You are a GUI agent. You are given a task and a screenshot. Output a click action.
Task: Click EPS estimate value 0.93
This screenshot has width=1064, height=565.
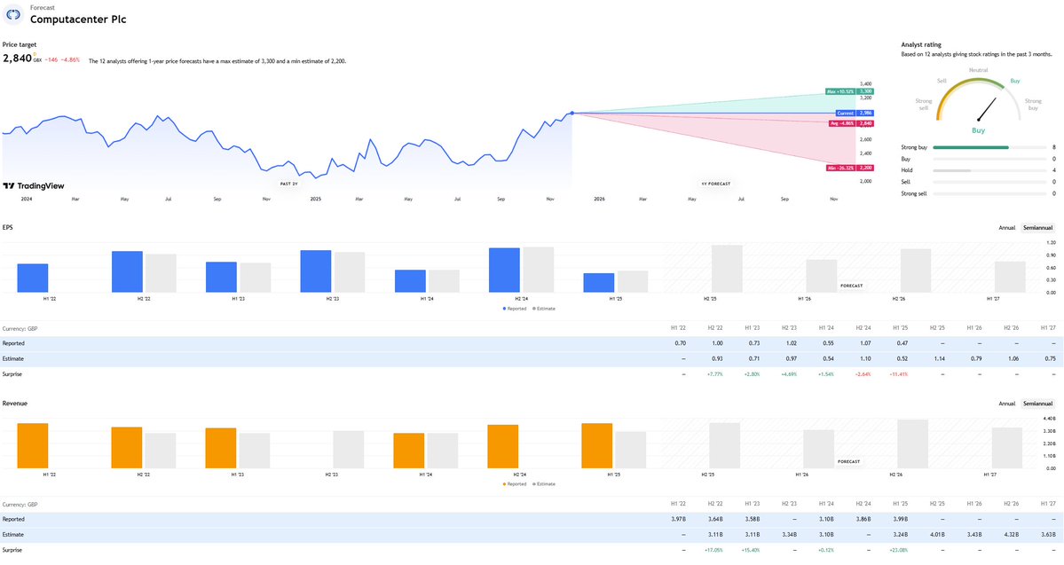coord(717,359)
